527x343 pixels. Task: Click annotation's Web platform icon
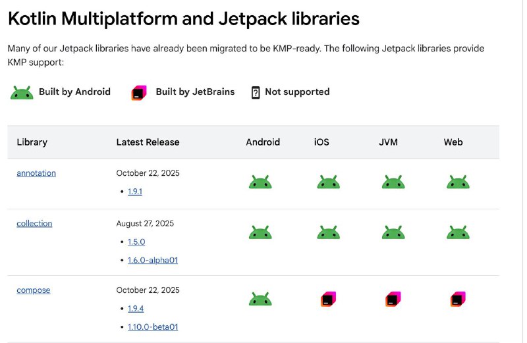pos(458,182)
